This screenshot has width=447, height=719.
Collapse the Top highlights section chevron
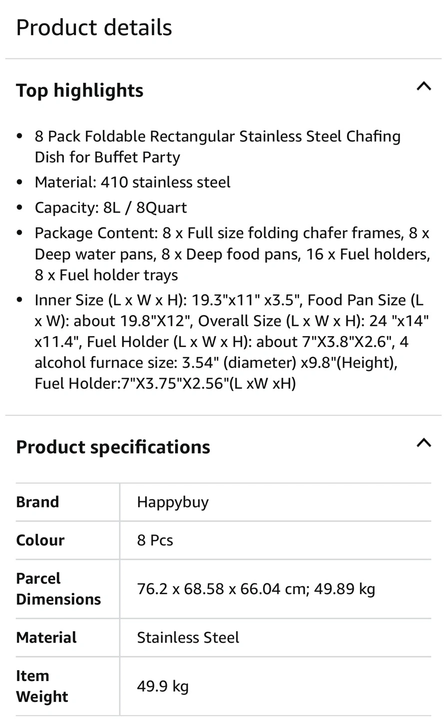(x=424, y=86)
